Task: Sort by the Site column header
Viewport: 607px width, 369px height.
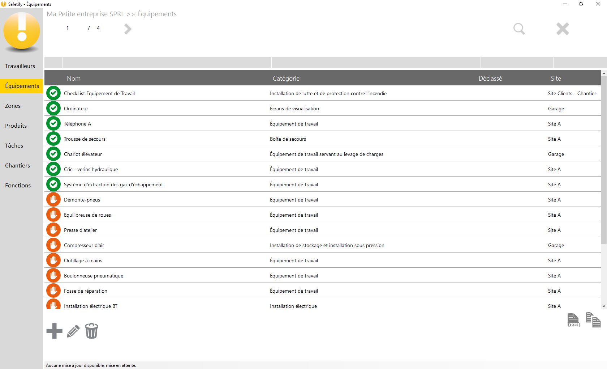Action: tap(556, 79)
